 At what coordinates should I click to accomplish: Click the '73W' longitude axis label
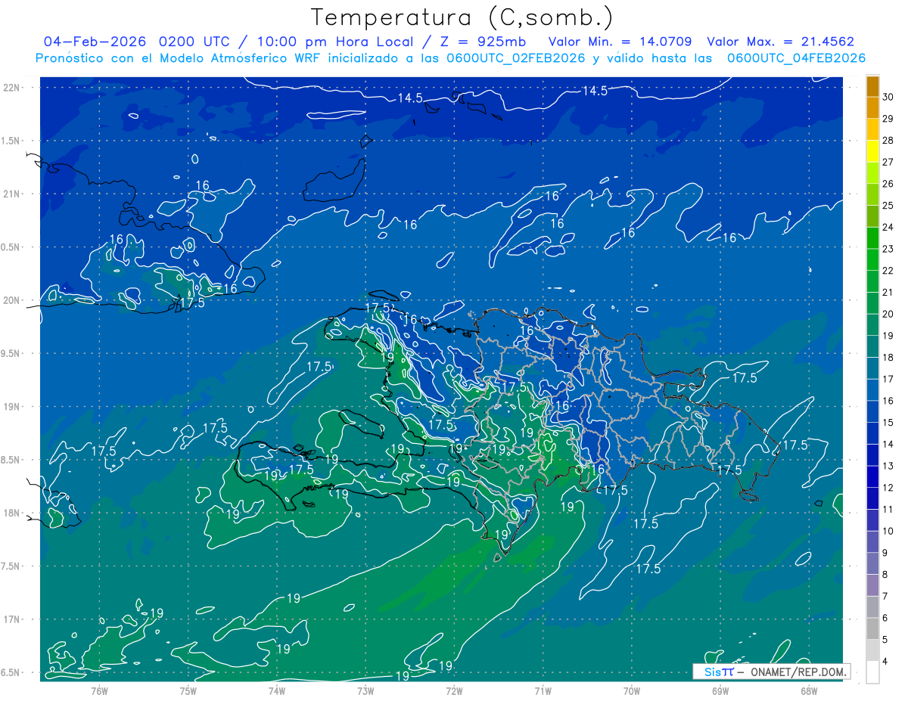pos(365,690)
